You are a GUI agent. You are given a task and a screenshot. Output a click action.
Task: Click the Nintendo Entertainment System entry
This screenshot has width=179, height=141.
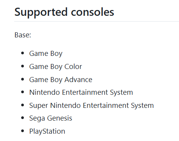pyautogui.click(x=81, y=92)
